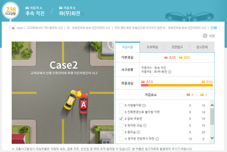
Task: Open 미리 중앙 혹은 우측단으로 다가서지 않은 breadcrumb link
Action: tap(161, 28)
